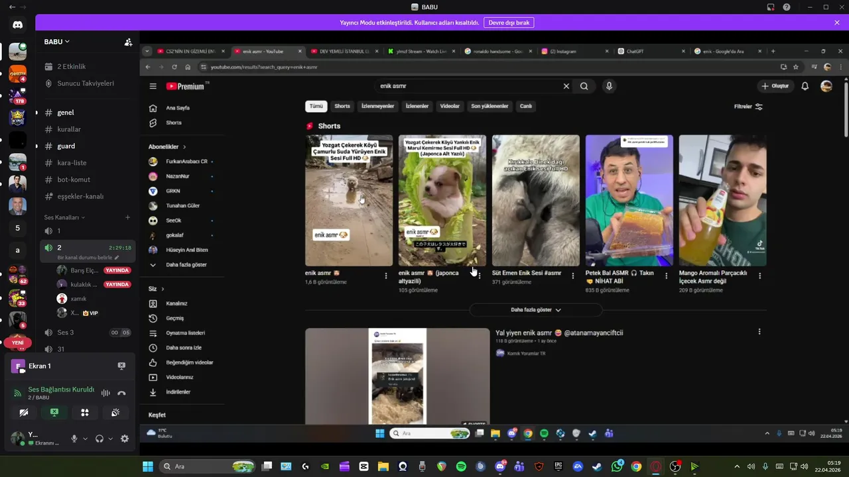Open the Discord inbox icon in title bar

coord(771,7)
